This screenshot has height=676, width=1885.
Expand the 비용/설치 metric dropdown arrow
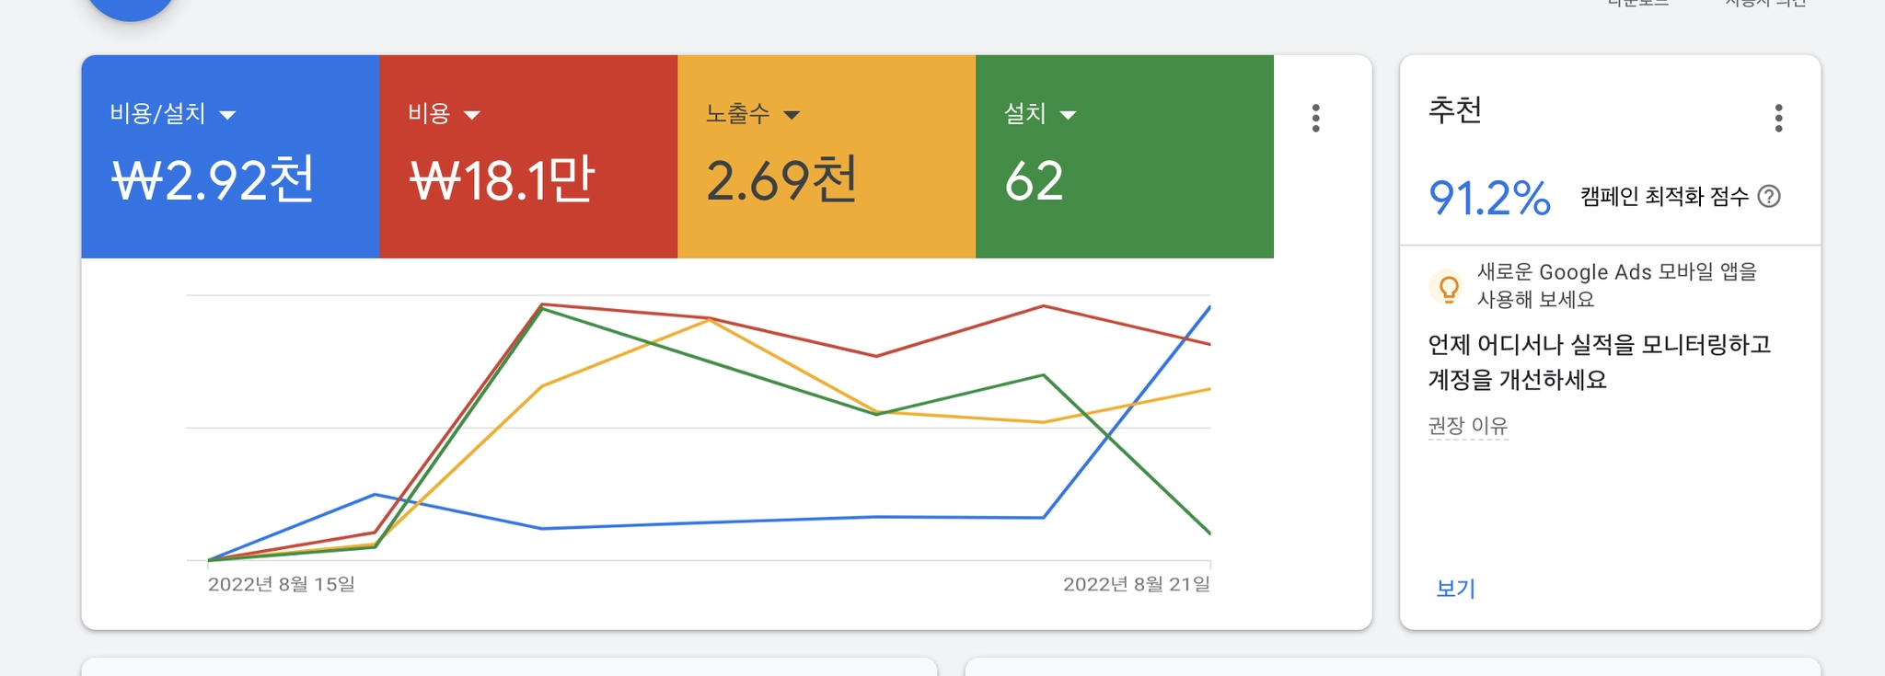[x=227, y=115]
